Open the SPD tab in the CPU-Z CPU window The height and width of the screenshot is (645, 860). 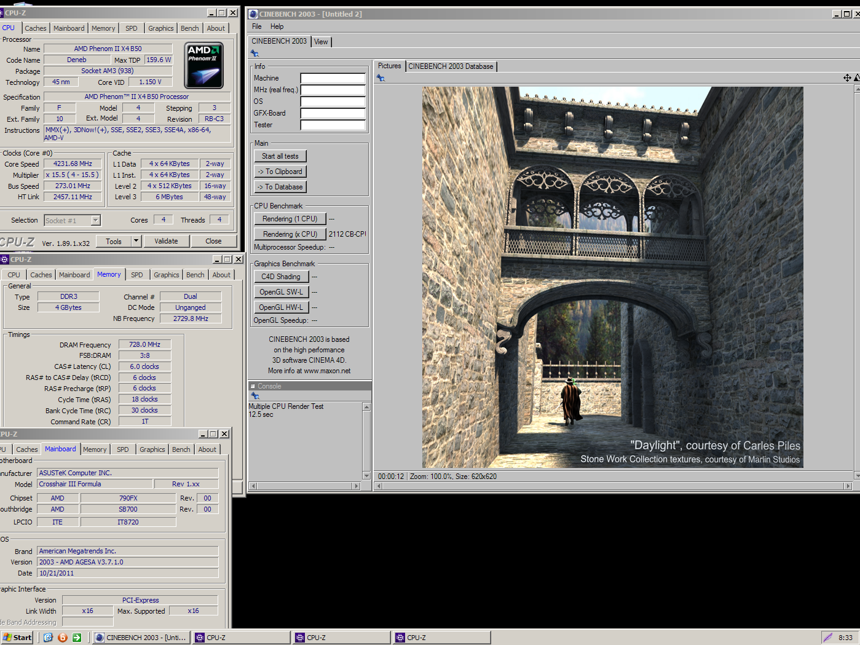point(132,28)
